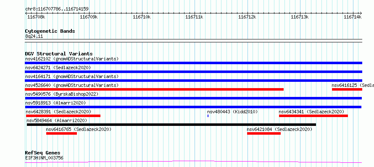Open the nsv4164171 variant label
The width and height of the screenshot is (374, 167).
coord(72,76)
